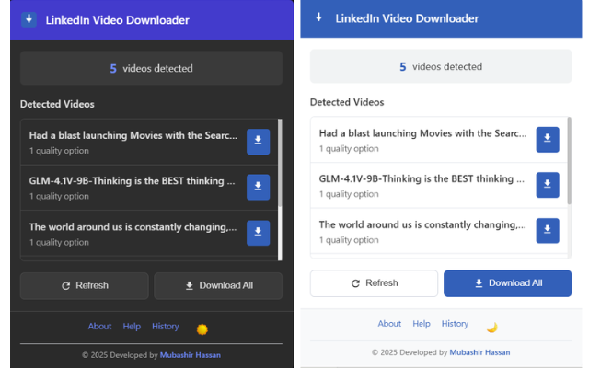Click download icon for 'The world around us' in dark panel

tap(258, 233)
